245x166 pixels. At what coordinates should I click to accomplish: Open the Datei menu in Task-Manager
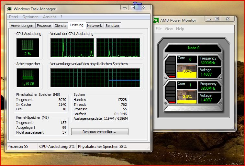pos(14,17)
